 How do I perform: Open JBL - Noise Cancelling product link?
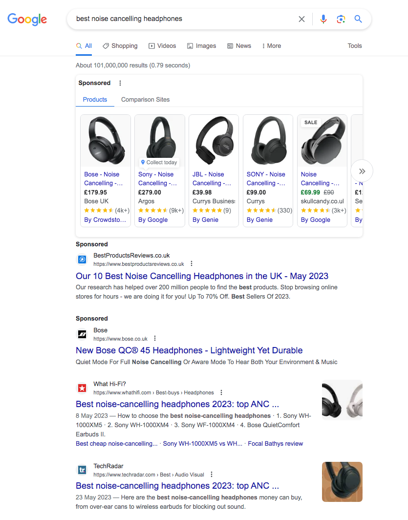click(x=212, y=179)
